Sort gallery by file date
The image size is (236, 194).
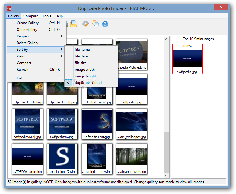[91, 56]
